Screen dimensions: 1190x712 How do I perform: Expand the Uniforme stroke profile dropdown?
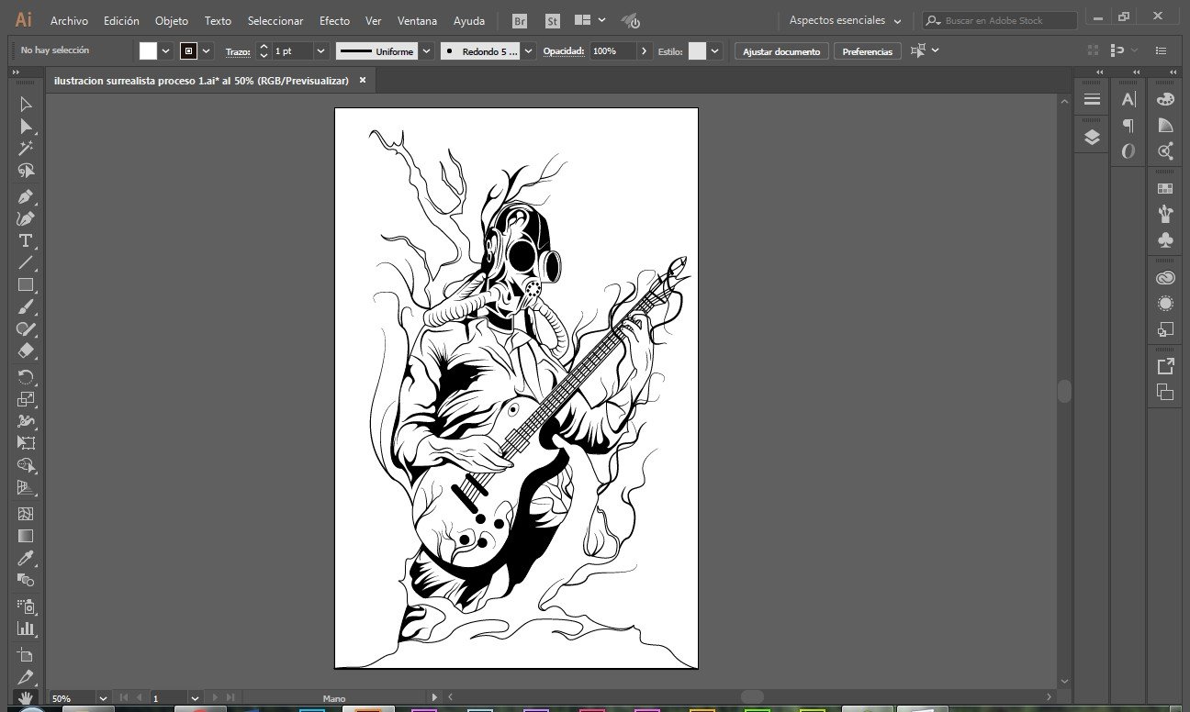[x=426, y=51]
